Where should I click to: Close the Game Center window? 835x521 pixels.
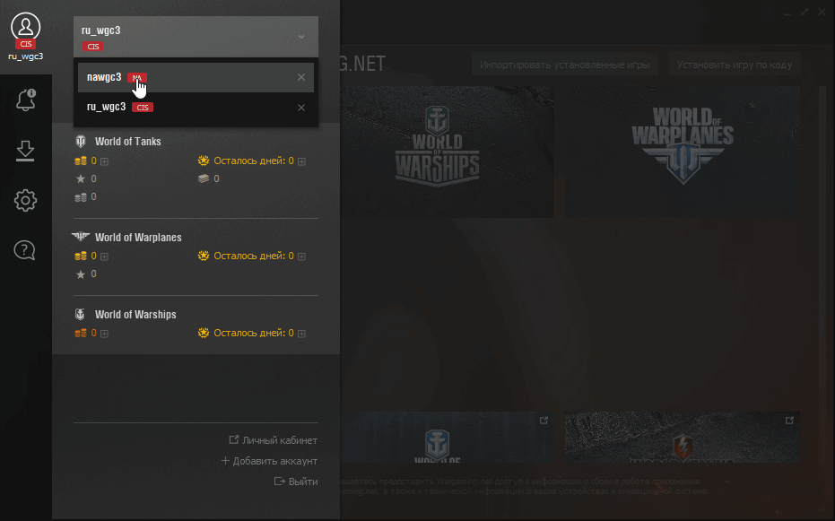822,12
